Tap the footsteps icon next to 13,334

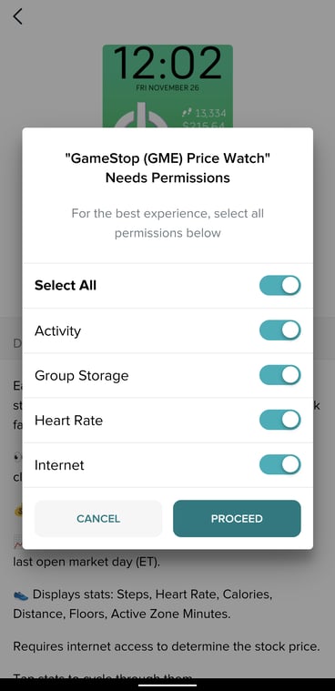[187, 113]
